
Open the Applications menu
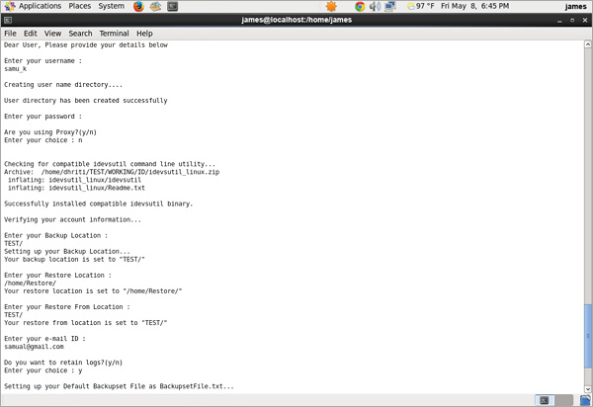33,7
